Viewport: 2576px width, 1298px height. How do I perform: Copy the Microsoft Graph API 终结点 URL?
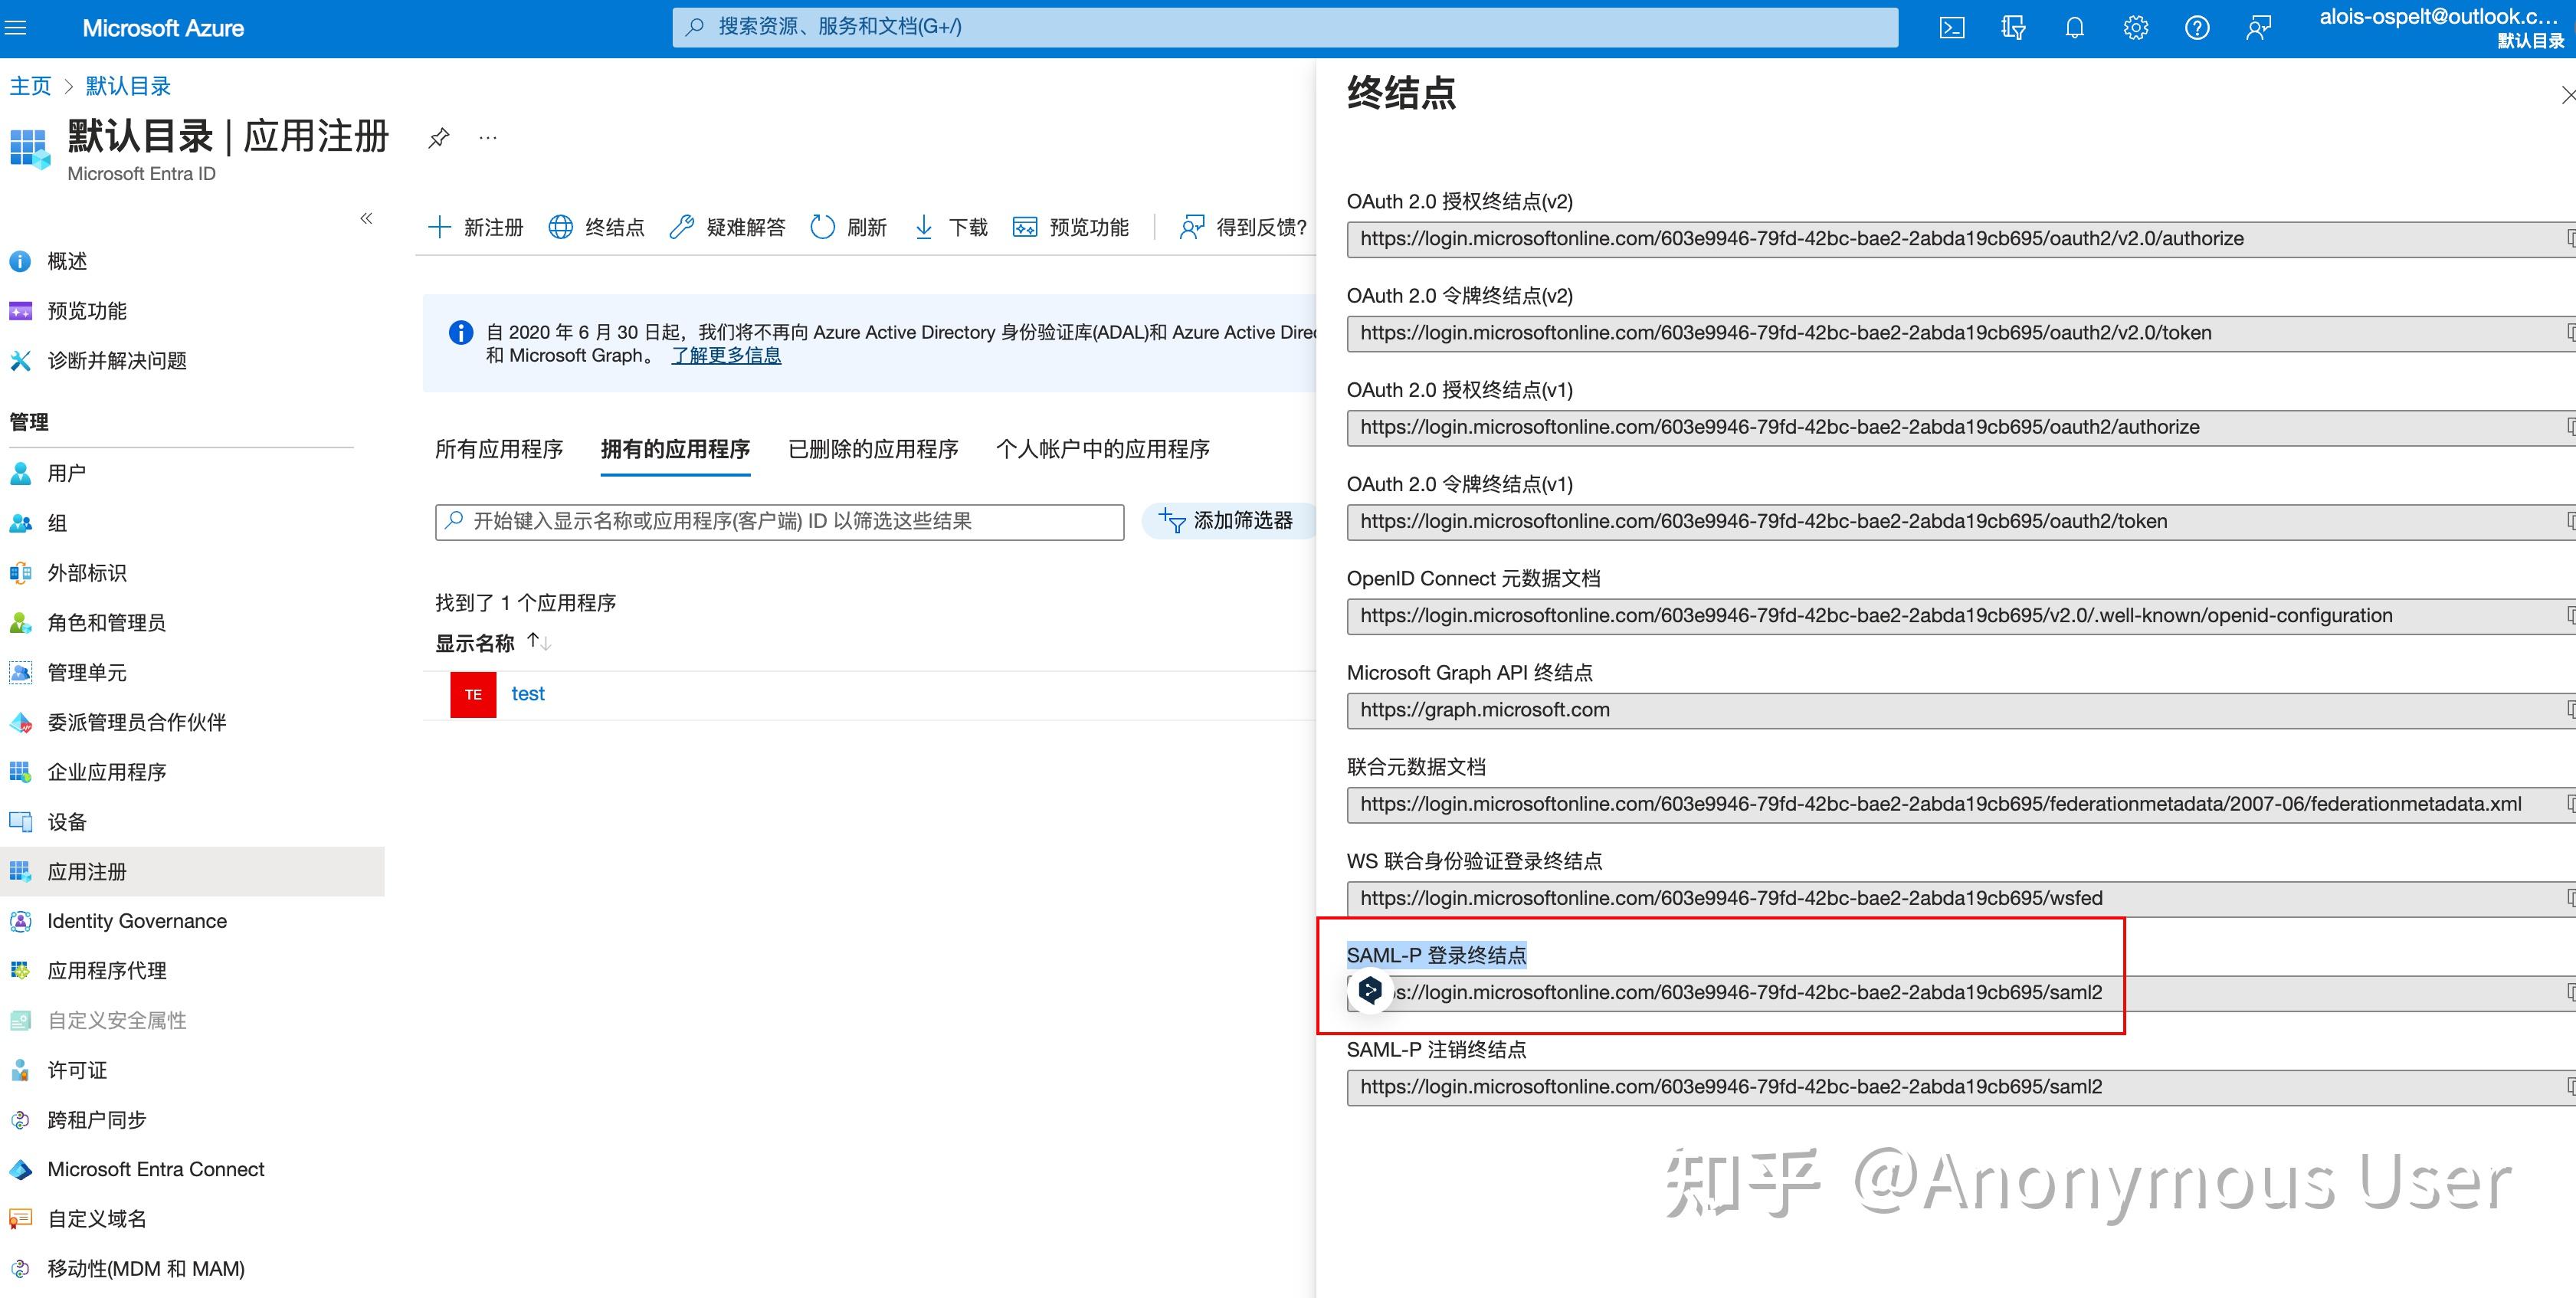(2570, 710)
